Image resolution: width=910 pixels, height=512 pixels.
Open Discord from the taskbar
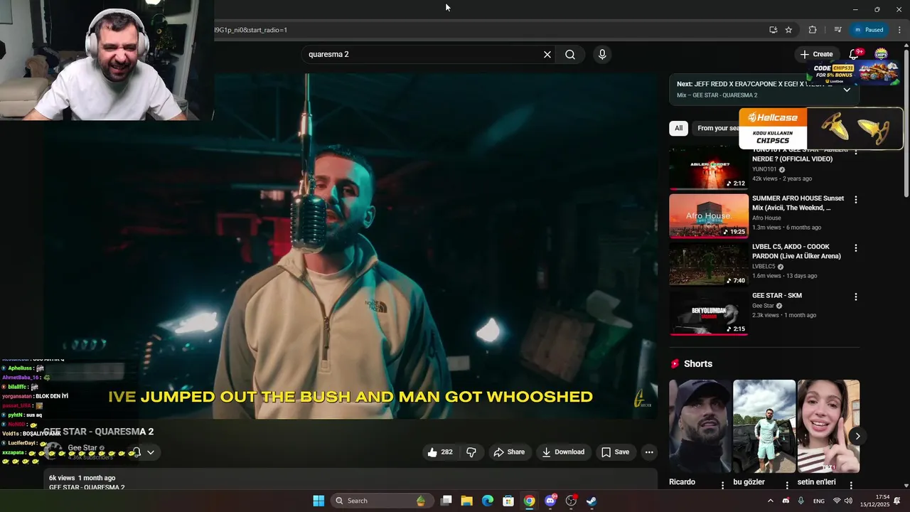point(550,501)
